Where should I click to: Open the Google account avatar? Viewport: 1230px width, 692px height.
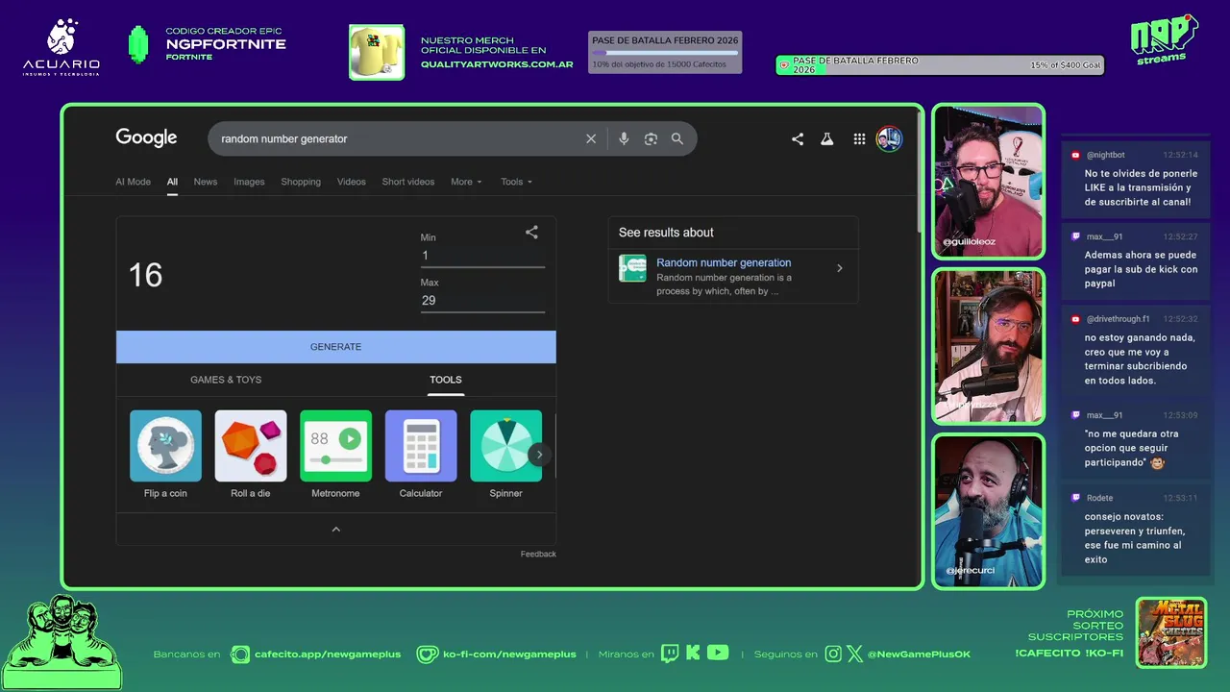pyautogui.click(x=889, y=138)
